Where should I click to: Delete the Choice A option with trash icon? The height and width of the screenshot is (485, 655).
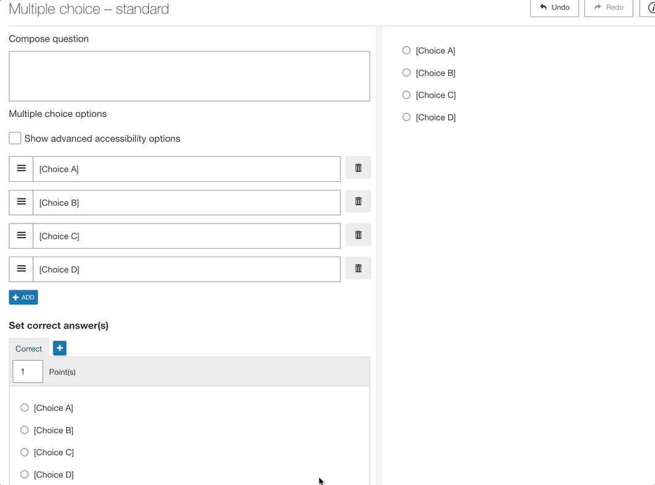click(358, 168)
